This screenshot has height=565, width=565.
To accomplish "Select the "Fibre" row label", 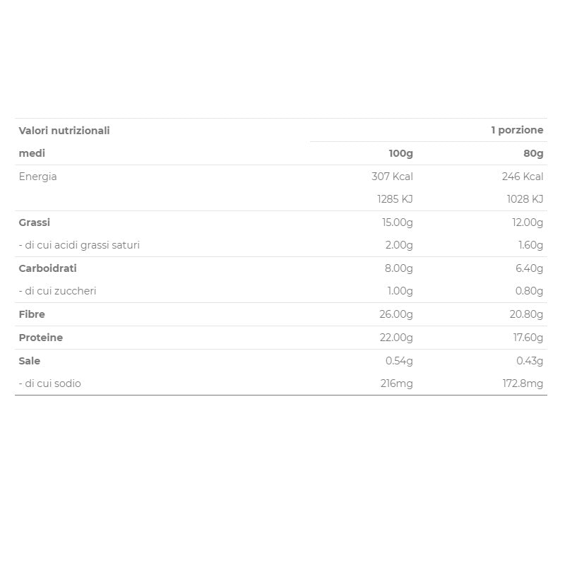I will (x=32, y=314).
